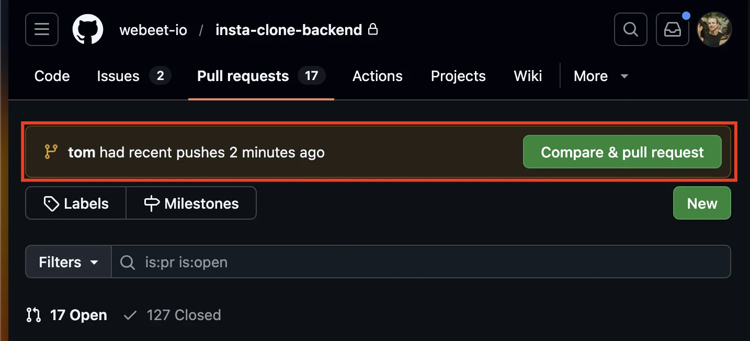Click the Compare & pull request button
Viewport: 750px width, 341px height.
tap(622, 152)
